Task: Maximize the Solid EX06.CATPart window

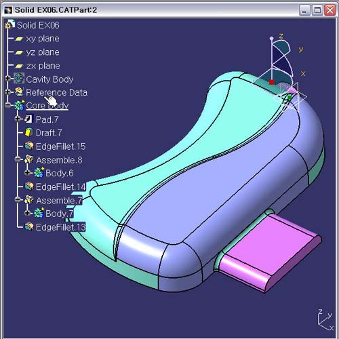Action: 317,10
